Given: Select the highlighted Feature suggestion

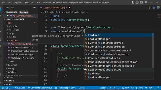Looking at the screenshot, I should point(118,35).
